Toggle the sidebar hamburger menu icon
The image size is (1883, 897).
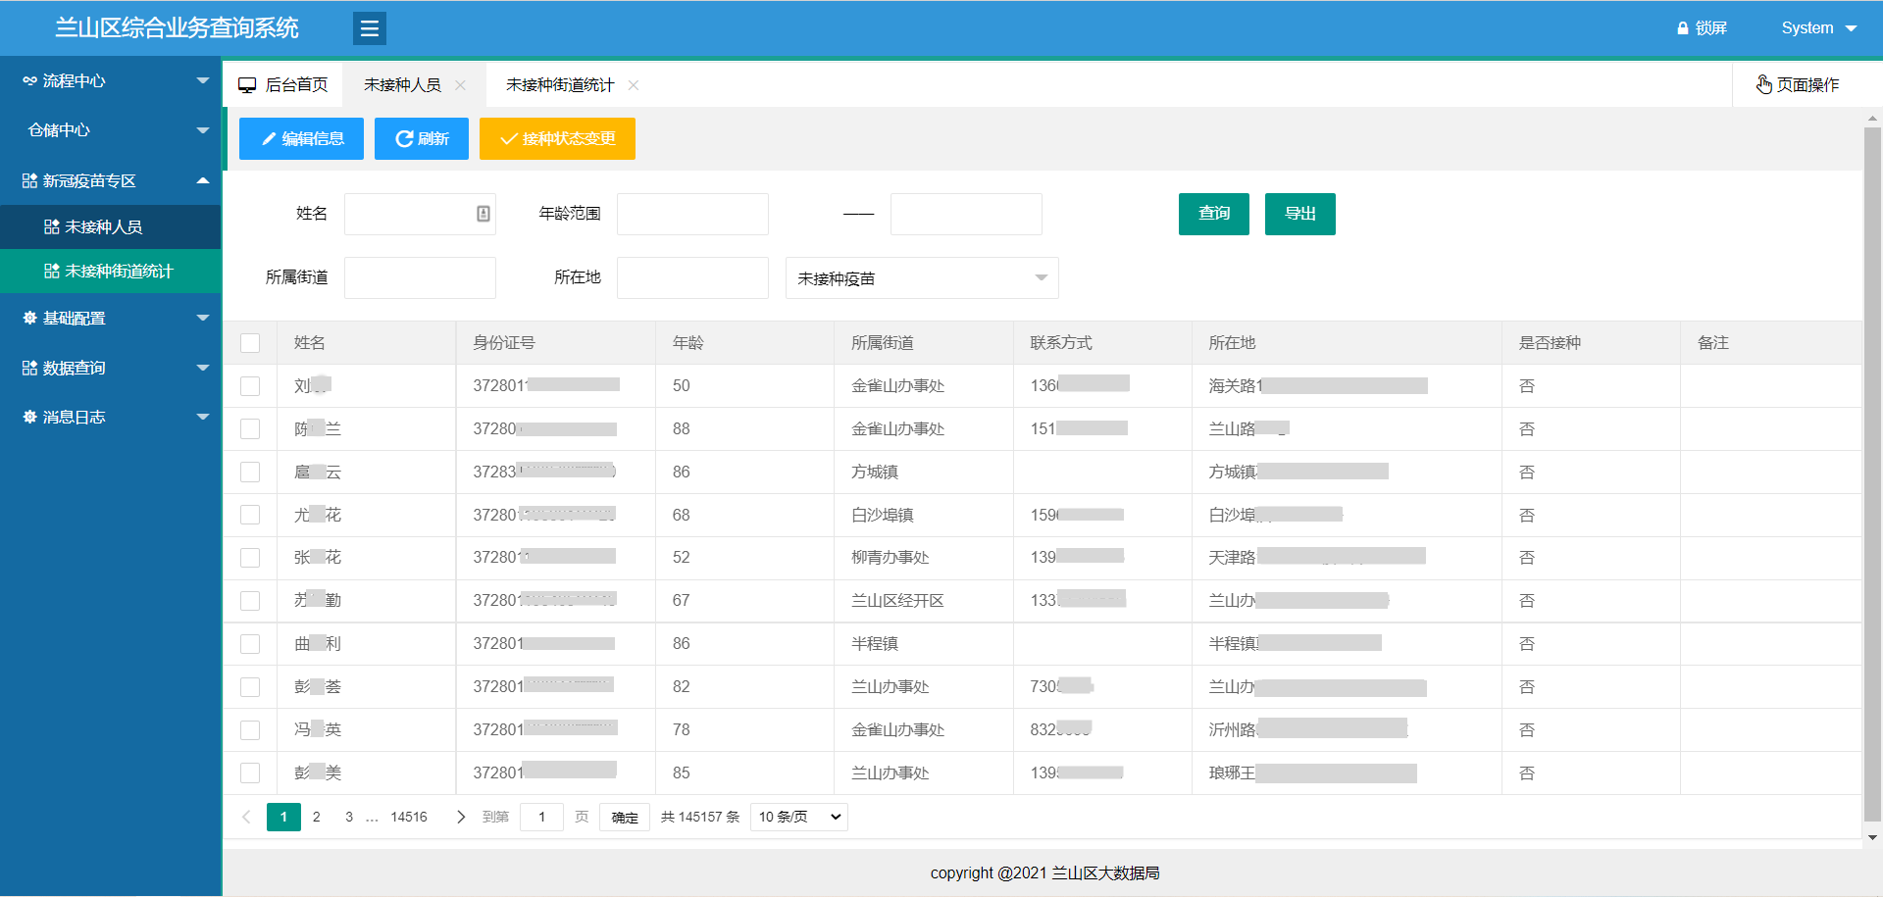point(370,28)
